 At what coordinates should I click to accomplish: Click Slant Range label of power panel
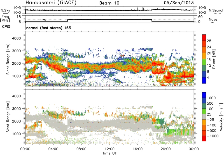click(x=8, y=59)
